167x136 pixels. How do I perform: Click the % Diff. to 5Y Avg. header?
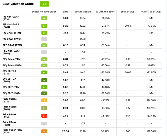(151, 12)
